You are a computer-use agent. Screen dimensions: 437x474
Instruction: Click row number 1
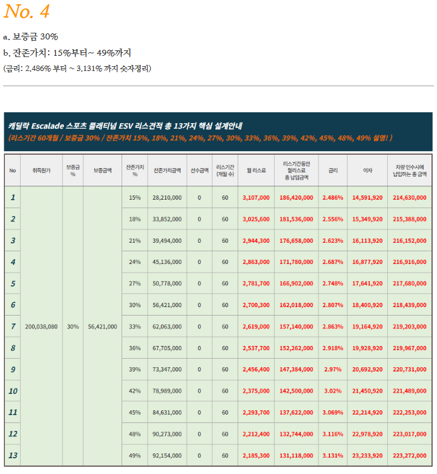point(13,197)
